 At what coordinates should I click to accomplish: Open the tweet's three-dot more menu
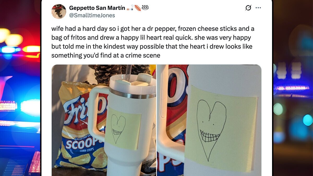(258, 8)
